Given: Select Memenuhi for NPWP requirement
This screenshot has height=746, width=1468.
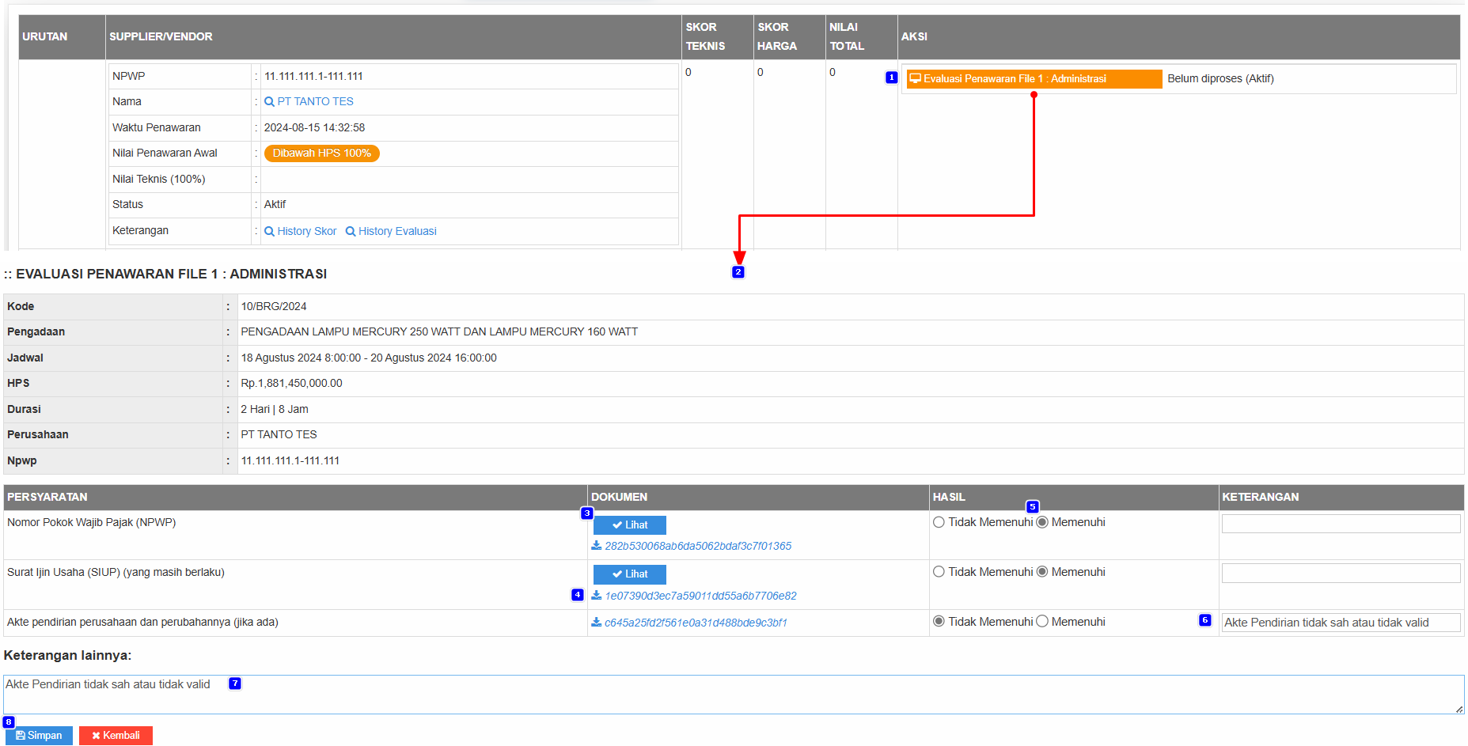Looking at the screenshot, I should pos(1042,522).
